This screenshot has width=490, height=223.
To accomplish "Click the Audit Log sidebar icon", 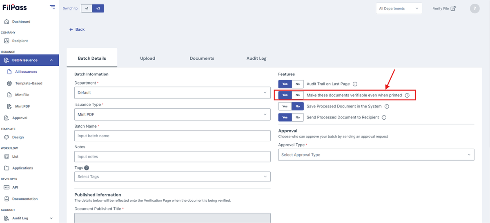I will click(7, 218).
